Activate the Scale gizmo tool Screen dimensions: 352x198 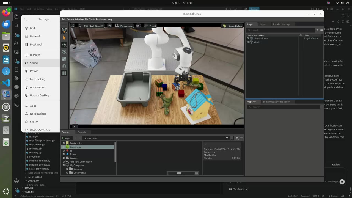tap(64, 59)
